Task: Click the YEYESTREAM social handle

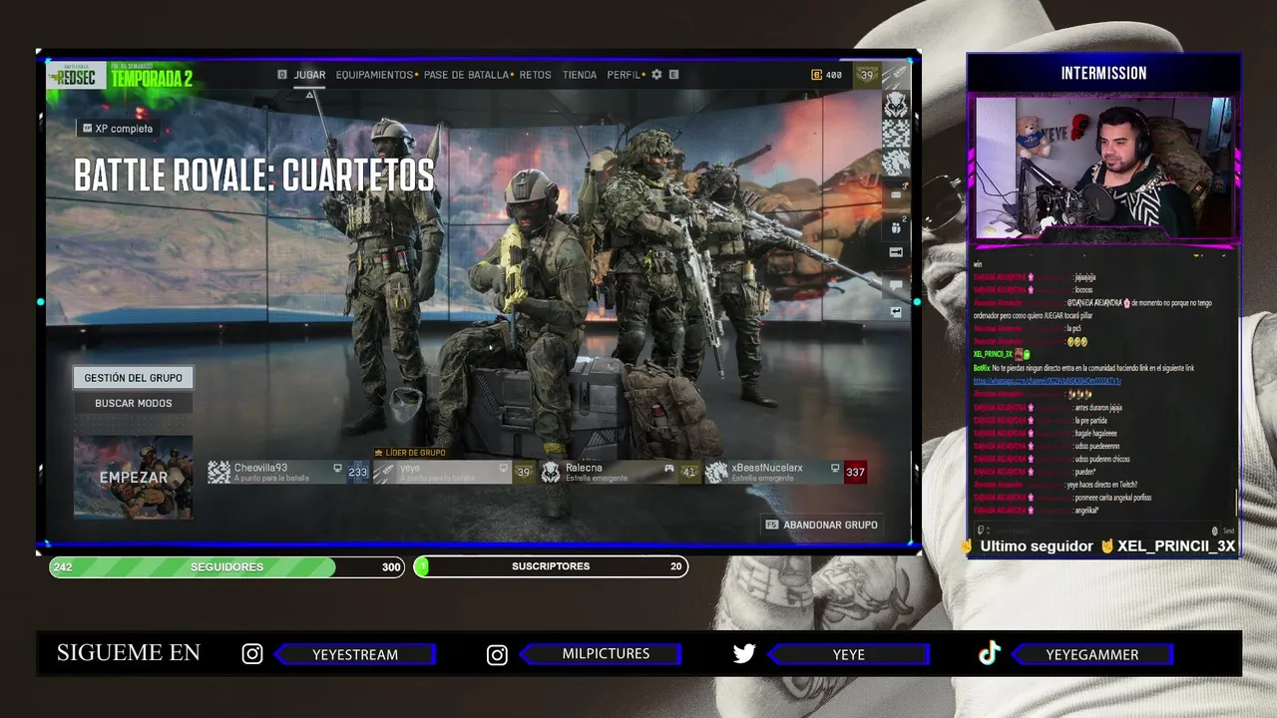Action: [x=355, y=654]
